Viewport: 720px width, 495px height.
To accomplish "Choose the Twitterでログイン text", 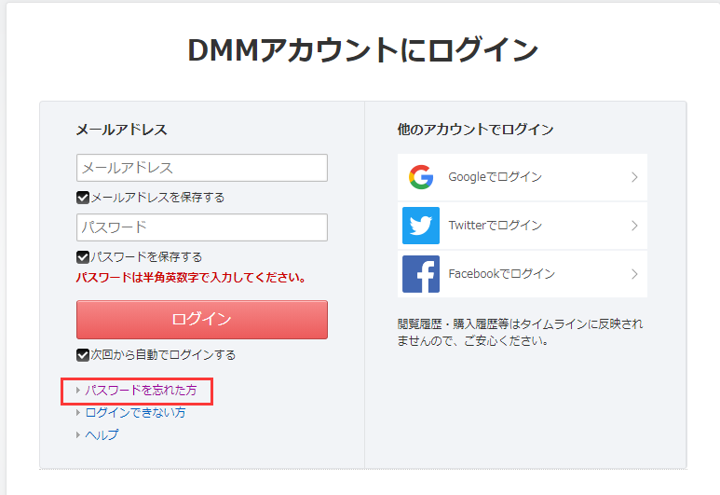I will tap(495, 226).
